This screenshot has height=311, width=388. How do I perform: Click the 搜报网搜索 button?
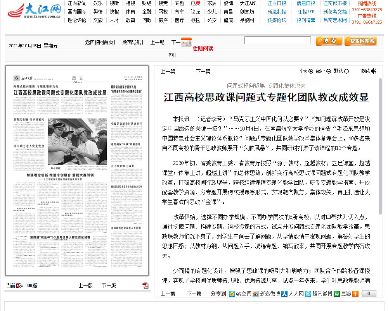coord(360,41)
